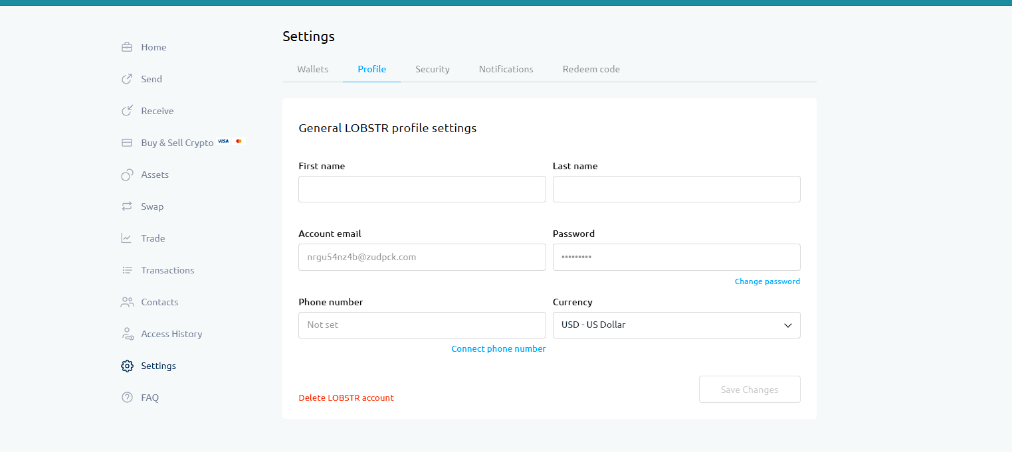
Task: Open the Receive page
Action: tap(127, 110)
